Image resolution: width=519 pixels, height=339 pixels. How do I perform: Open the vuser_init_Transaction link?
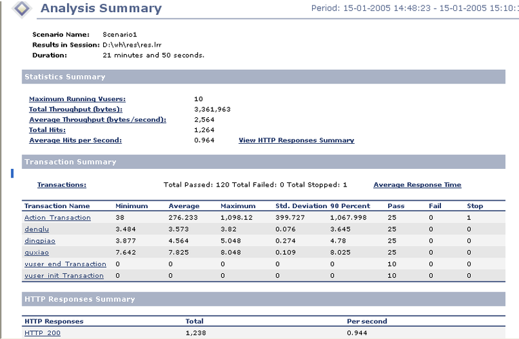[64, 276]
